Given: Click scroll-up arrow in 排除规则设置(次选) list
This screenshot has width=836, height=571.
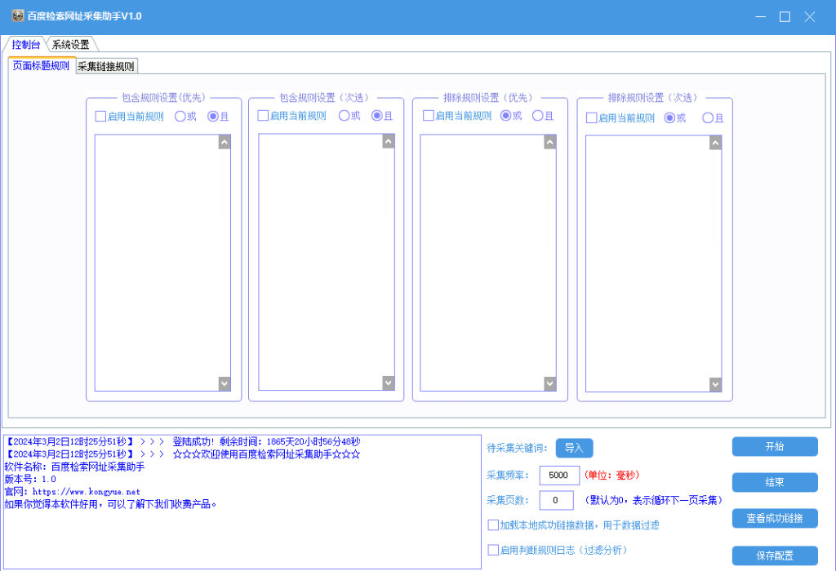Looking at the screenshot, I should 715,143.
